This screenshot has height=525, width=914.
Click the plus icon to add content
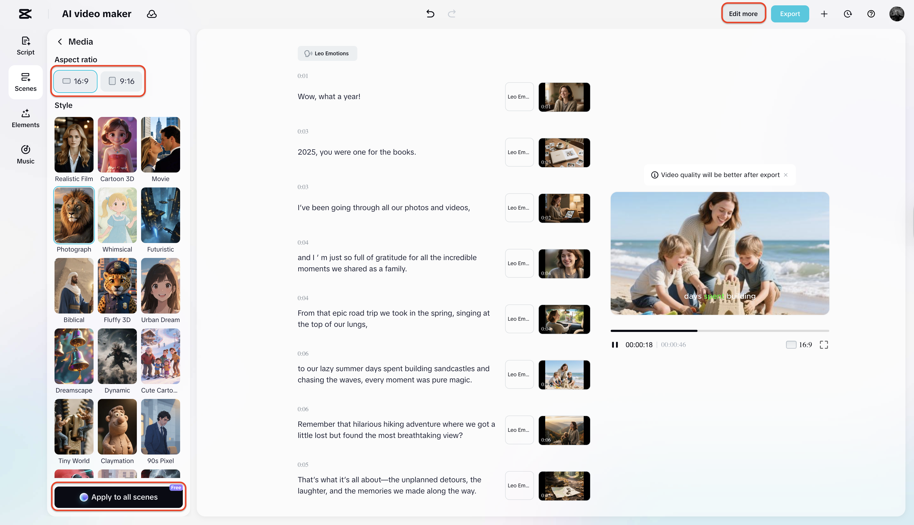[824, 14]
